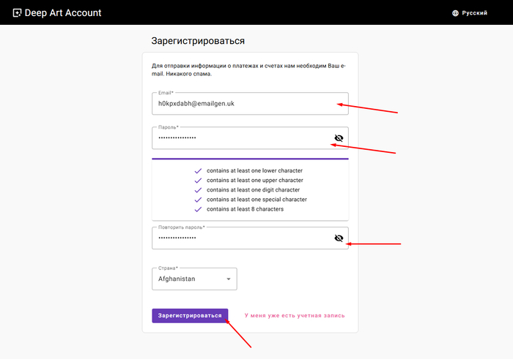Show password in the Пароль field
Viewport: 513px width, 359px height.
coord(339,137)
